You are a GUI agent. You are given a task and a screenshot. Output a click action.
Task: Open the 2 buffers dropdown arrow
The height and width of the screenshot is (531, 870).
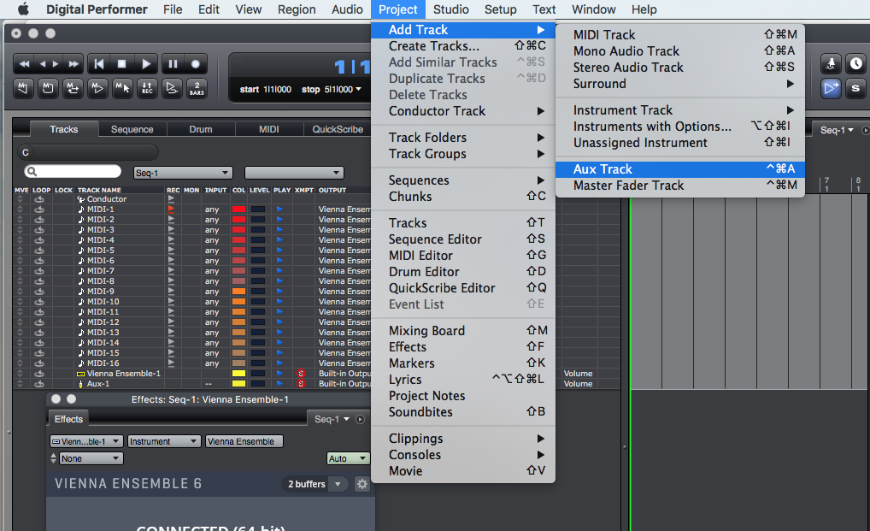tap(338, 484)
